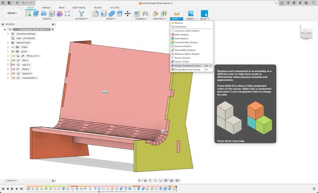Choose the Offset Plane tool

[x=155, y=14]
